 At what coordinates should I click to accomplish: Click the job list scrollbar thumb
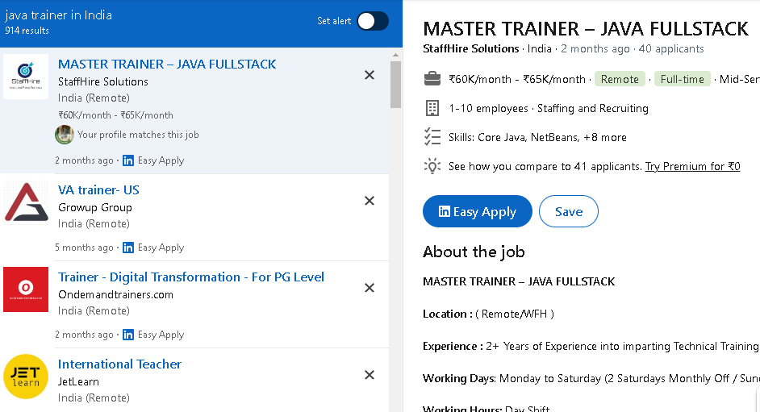[395, 84]
